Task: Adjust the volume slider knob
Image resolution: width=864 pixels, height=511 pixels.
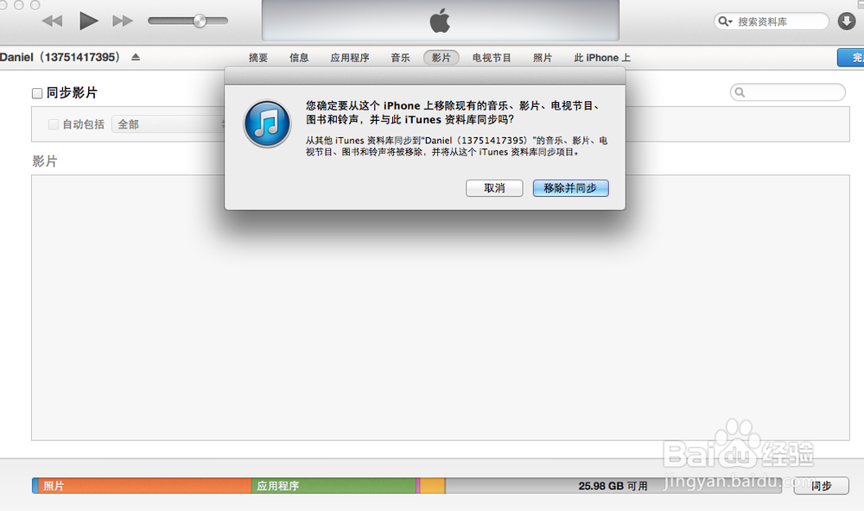Action: 200,21
